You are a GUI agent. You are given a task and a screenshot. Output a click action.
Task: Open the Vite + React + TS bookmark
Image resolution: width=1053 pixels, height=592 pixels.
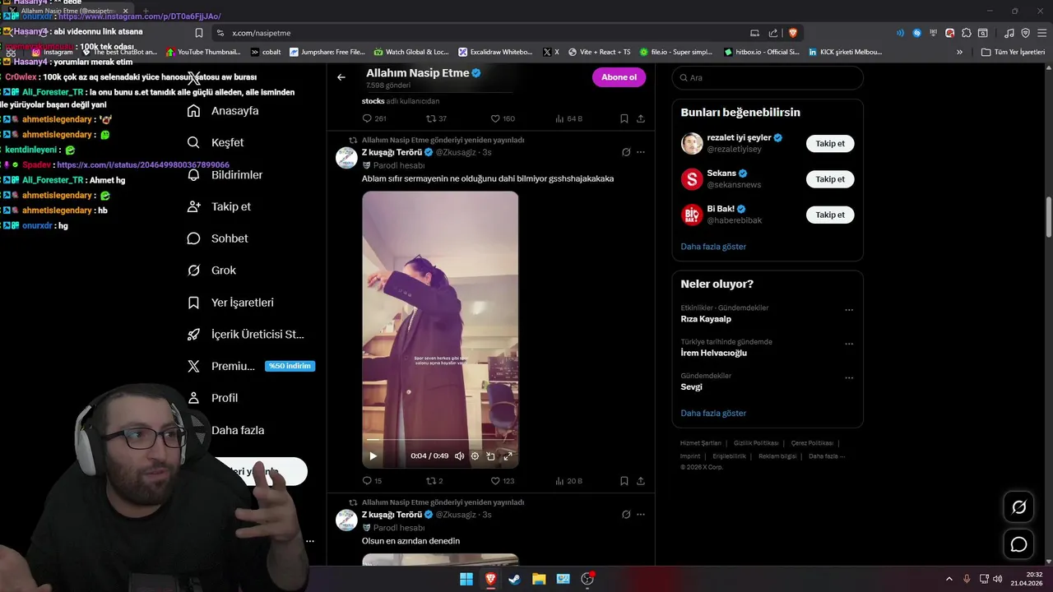click(599, 52)
